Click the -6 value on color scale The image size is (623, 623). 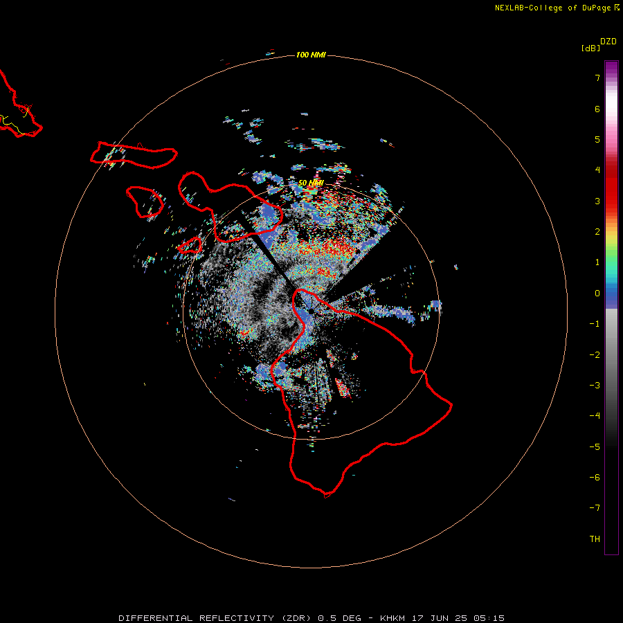pos(595,478)
